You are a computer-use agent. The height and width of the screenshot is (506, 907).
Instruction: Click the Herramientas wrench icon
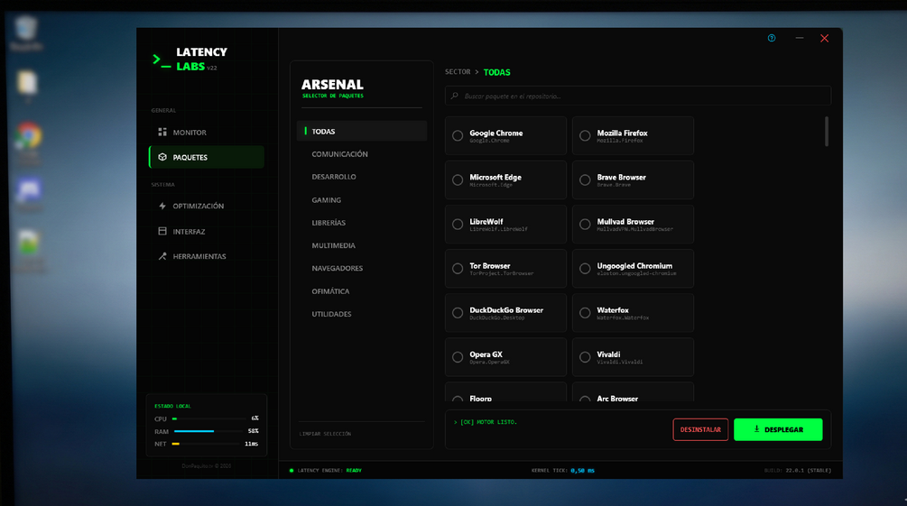click(x=162, y=256)
